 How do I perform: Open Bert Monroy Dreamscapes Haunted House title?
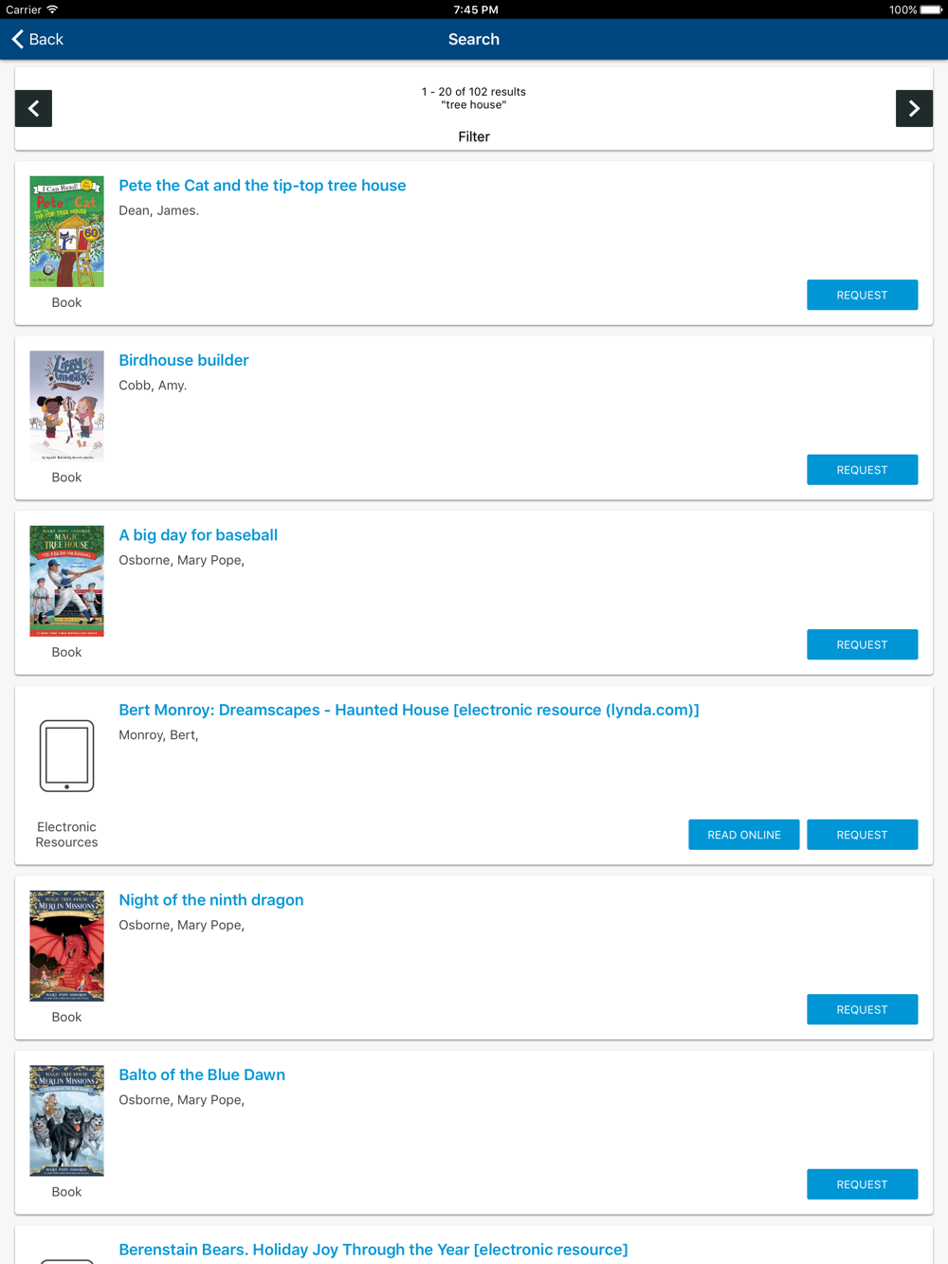[409, 710]
